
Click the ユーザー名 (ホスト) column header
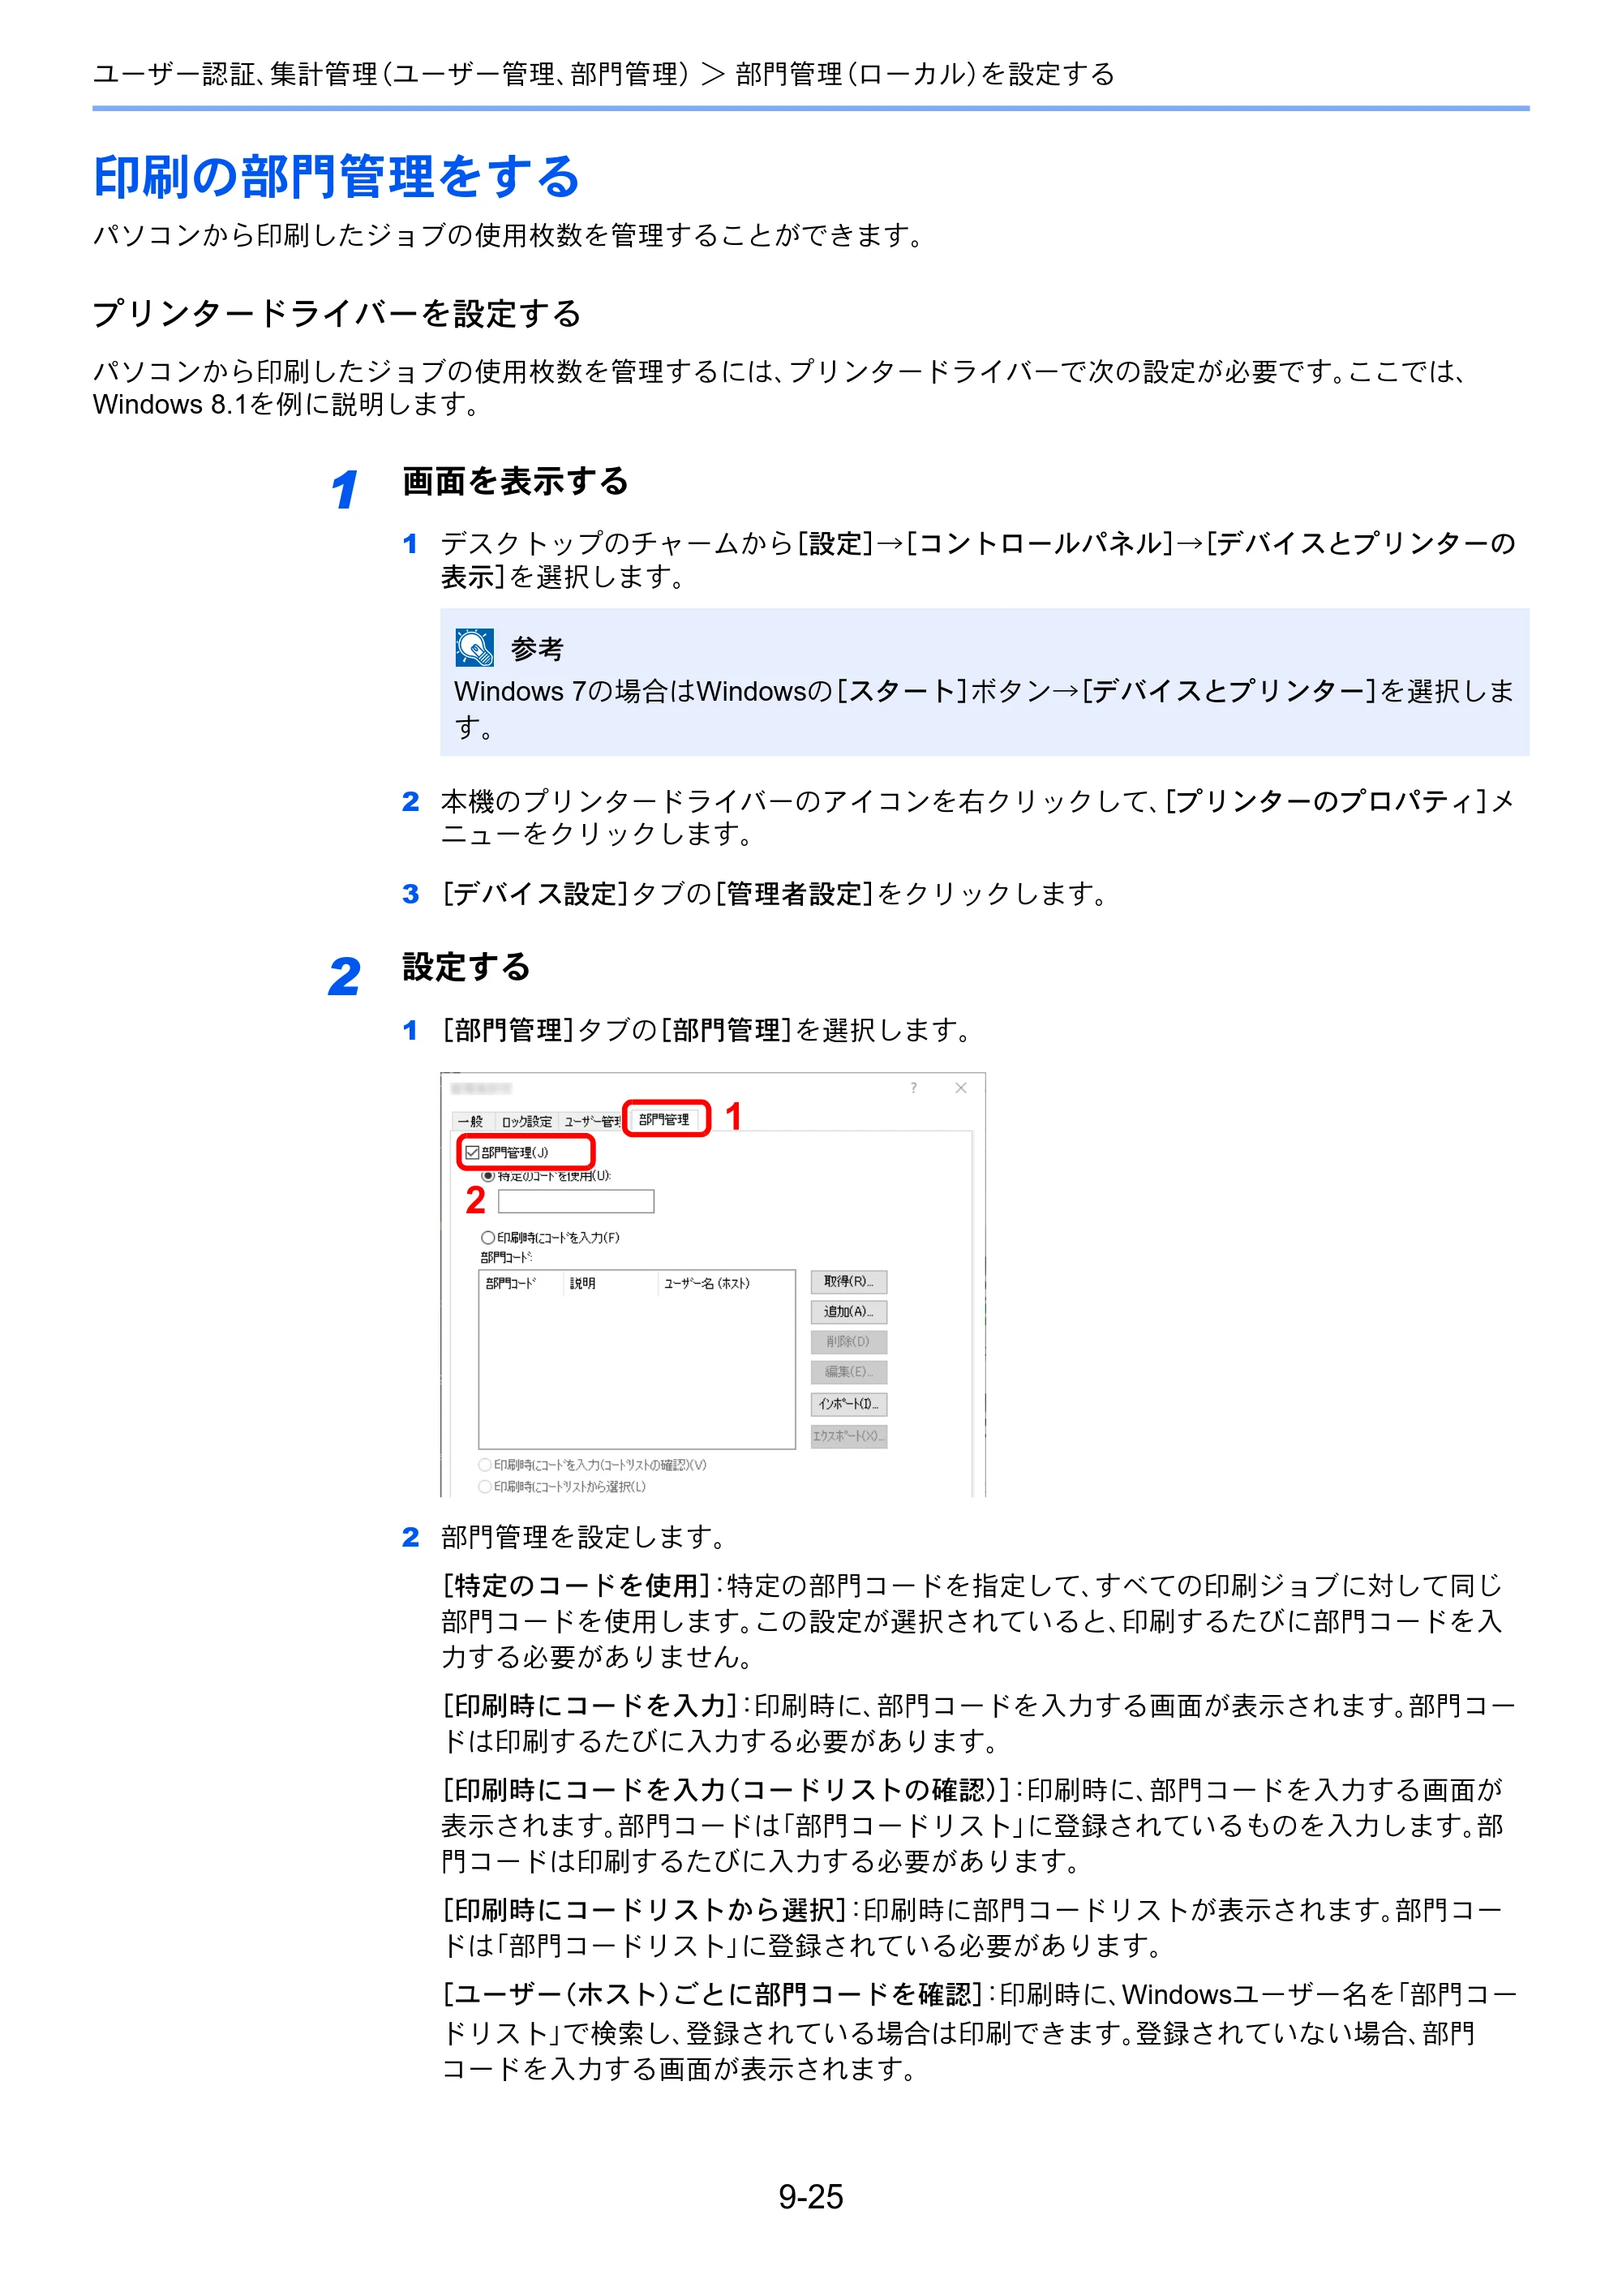pyautogui.click(x=725, y=1283)
